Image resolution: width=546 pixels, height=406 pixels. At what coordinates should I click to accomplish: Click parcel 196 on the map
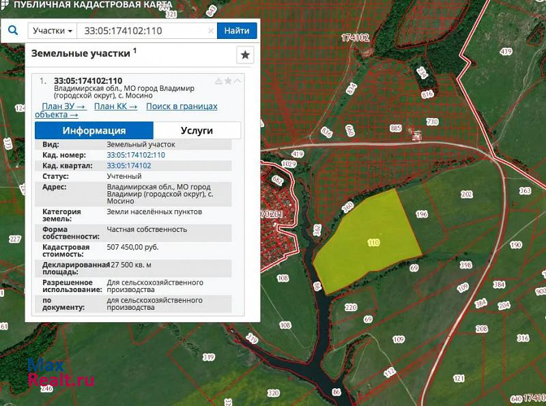coord(421,214)
